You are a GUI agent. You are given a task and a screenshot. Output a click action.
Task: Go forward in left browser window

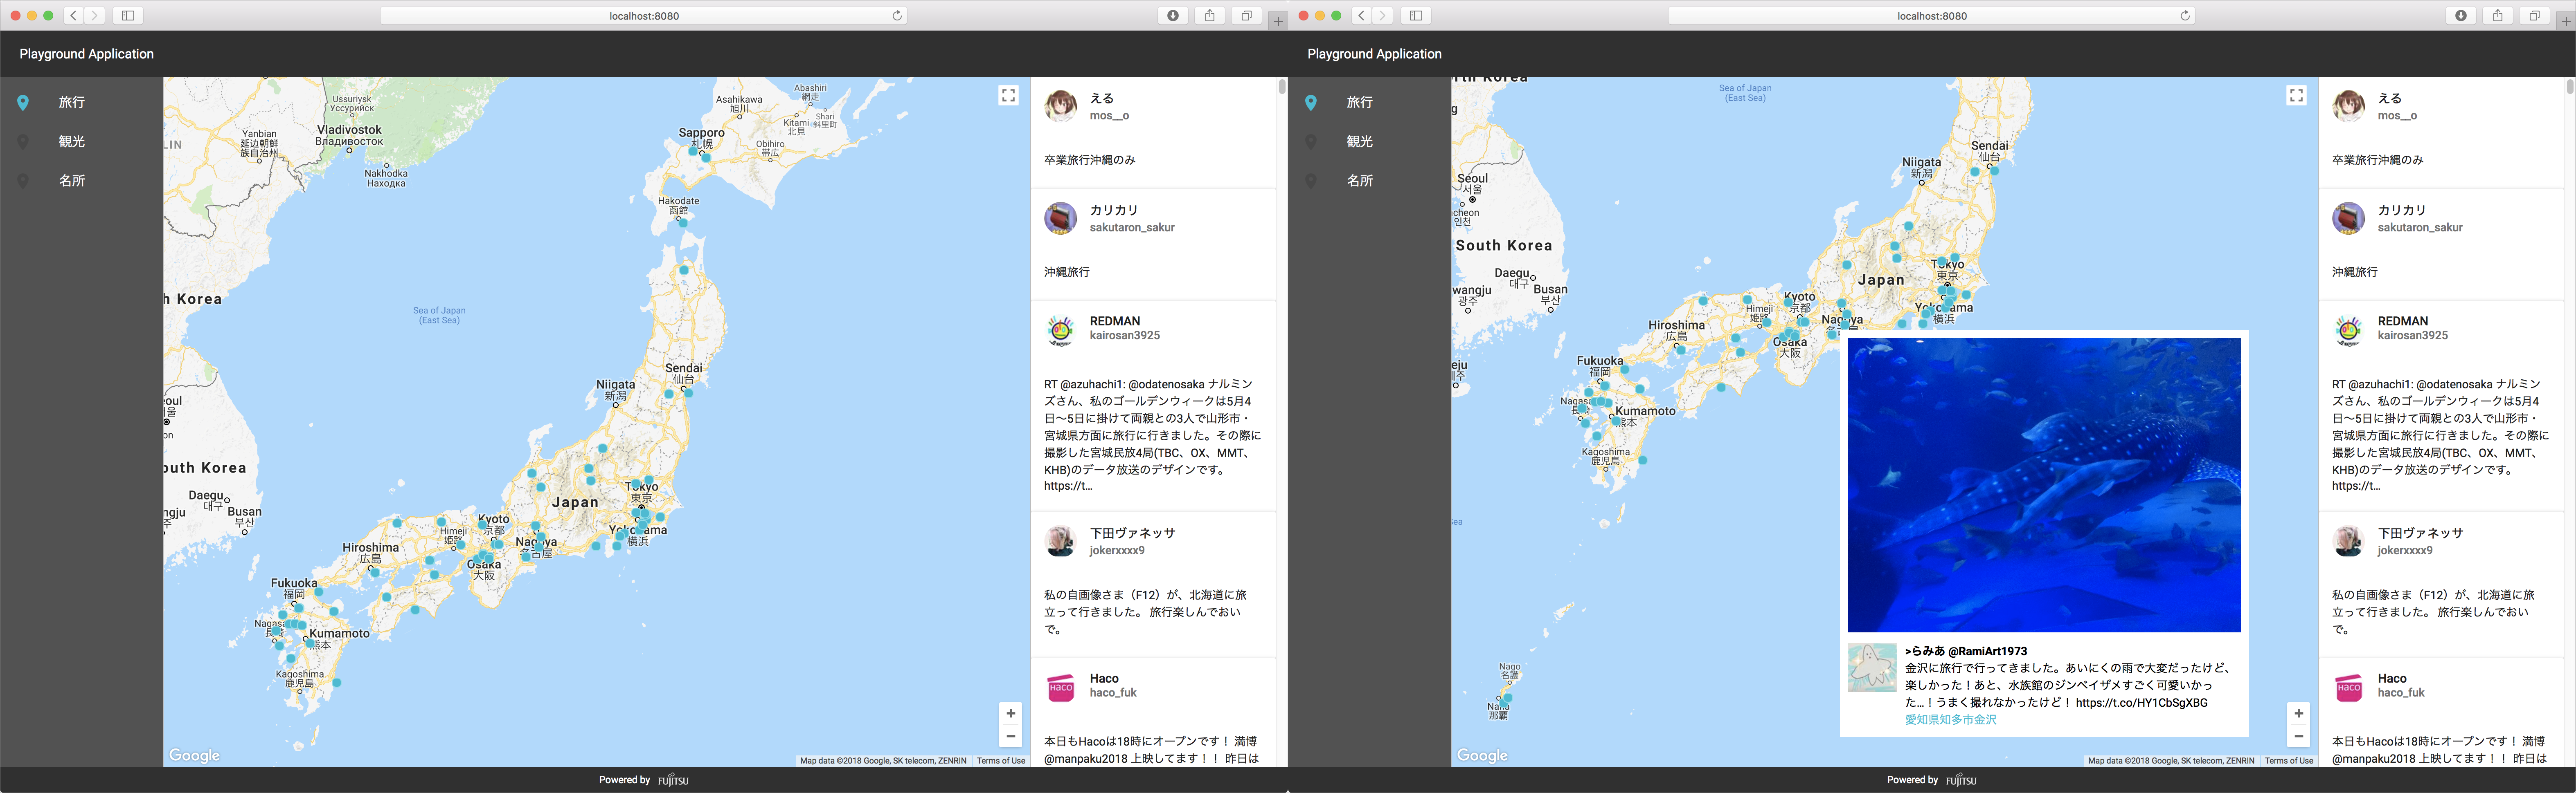point(95,15)
